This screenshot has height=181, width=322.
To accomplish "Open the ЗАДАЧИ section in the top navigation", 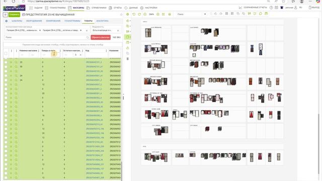I will click(36, 8).
